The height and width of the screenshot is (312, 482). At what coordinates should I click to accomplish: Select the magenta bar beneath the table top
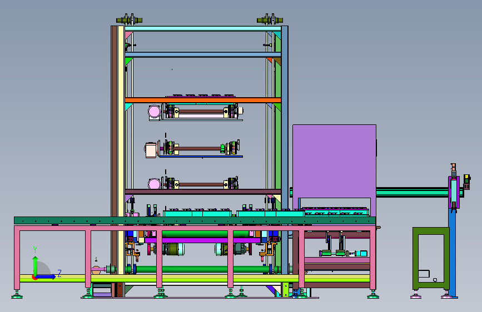tap(203, 240)
